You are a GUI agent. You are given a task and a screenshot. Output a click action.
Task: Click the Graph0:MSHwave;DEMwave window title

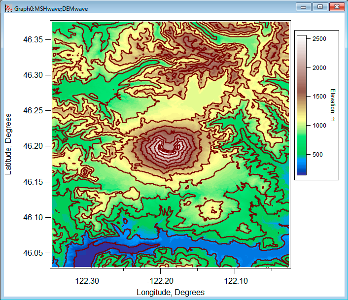pos(51,9)
